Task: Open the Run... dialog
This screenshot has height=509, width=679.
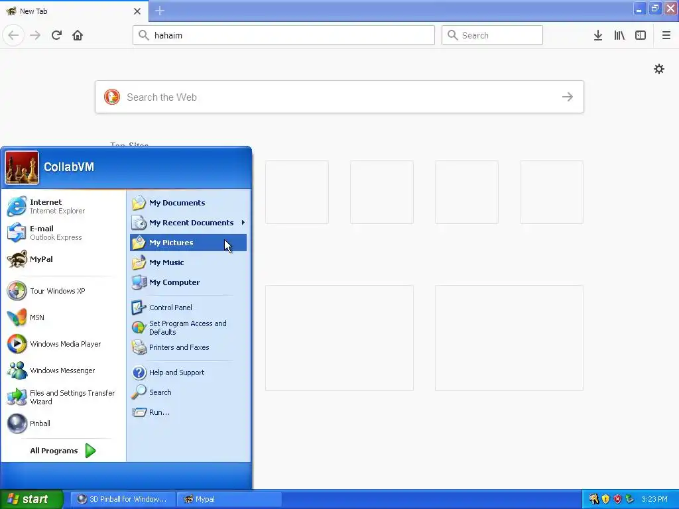Action: pos(188,412)
